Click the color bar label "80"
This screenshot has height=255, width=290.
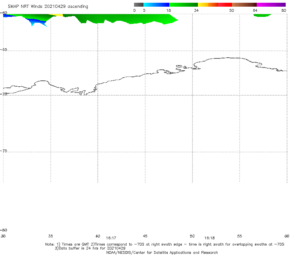tap(284, 10)
